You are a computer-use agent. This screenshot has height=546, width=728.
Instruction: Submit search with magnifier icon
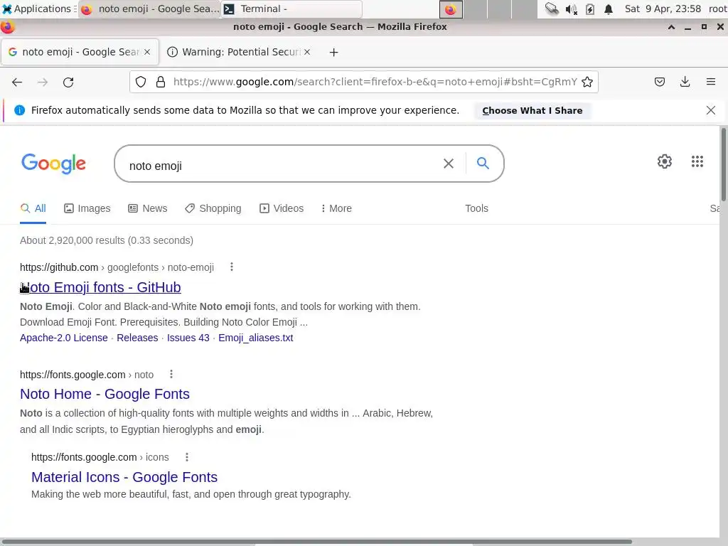click(483, 163)
